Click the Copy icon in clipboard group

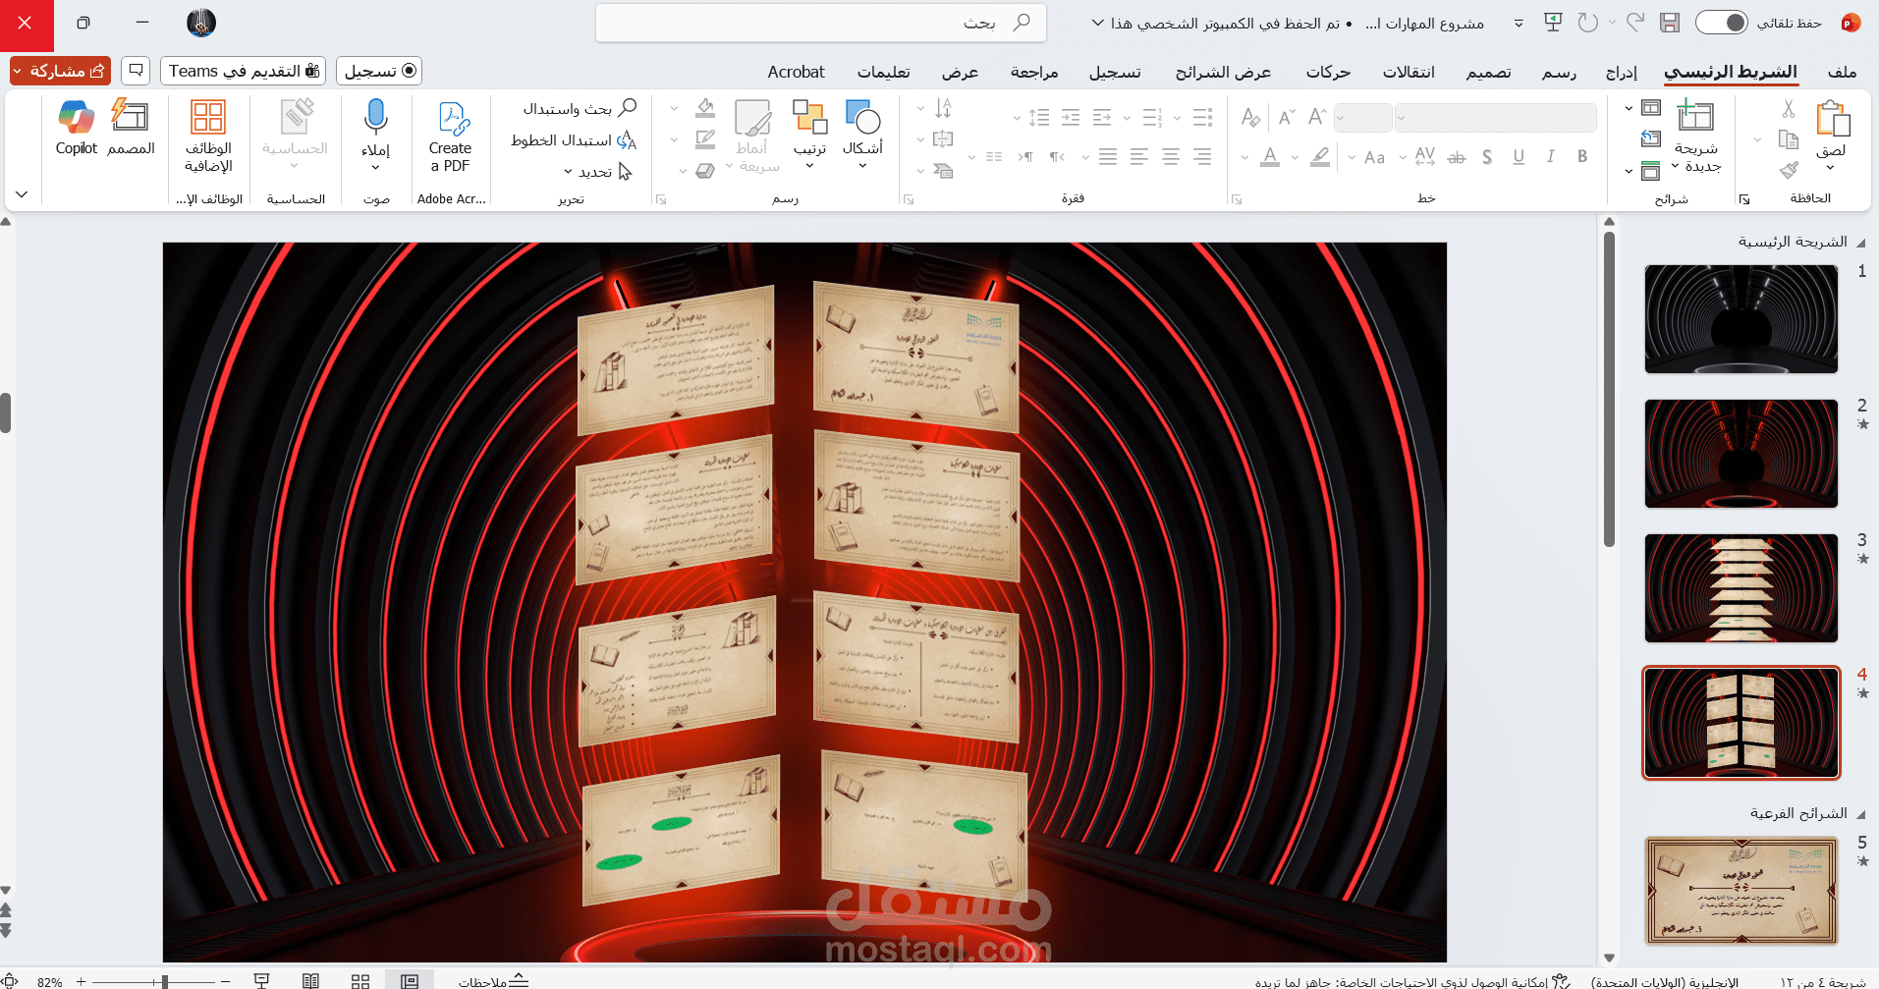[x=1789, y=139]
